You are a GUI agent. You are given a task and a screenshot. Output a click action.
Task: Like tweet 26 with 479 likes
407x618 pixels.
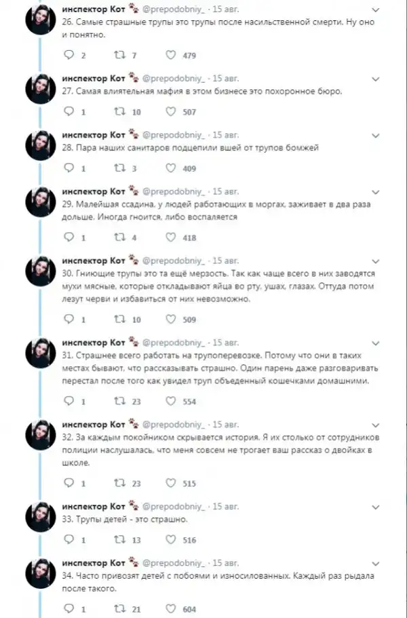(x=172, y=56)
